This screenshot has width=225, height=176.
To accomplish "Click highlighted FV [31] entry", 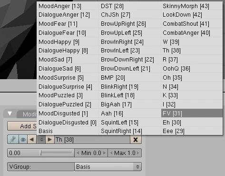I will click(192, 114).
